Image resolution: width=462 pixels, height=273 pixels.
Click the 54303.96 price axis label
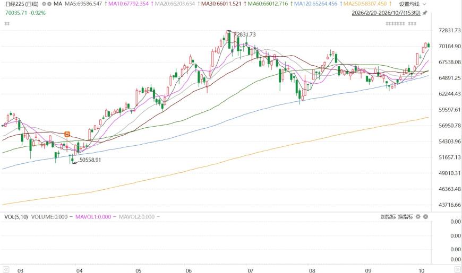pos(450,141)
